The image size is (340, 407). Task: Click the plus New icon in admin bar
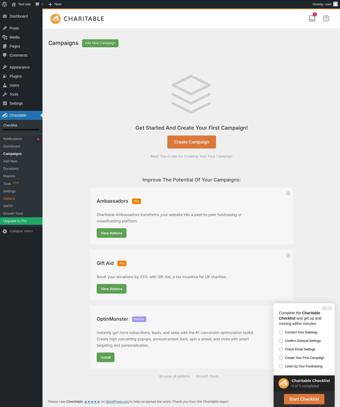pos(50,4)
